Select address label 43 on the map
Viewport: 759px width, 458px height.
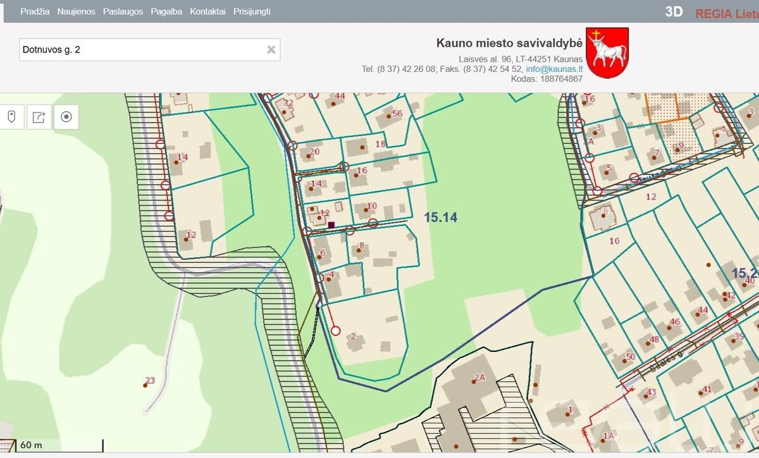pyautogui.click(x=651, y=392)
